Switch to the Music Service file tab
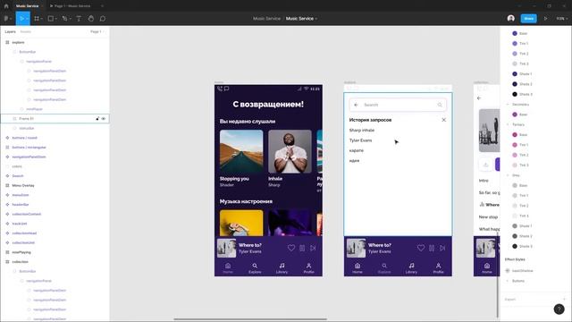572x322 pixels. pos(28,6)
